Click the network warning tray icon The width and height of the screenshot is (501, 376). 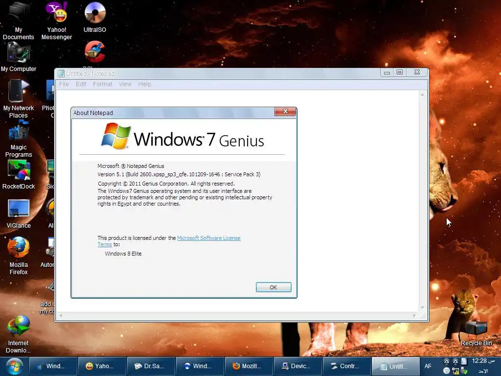pyautogui.click(x=455, y=371)
